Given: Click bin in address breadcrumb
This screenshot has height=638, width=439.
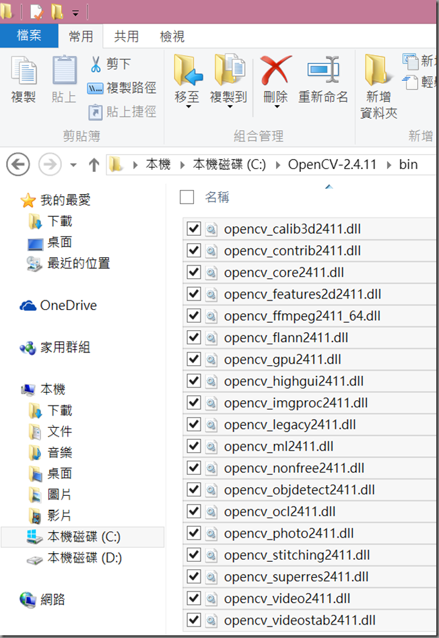Looking at the screenshot, I should 408,164.
